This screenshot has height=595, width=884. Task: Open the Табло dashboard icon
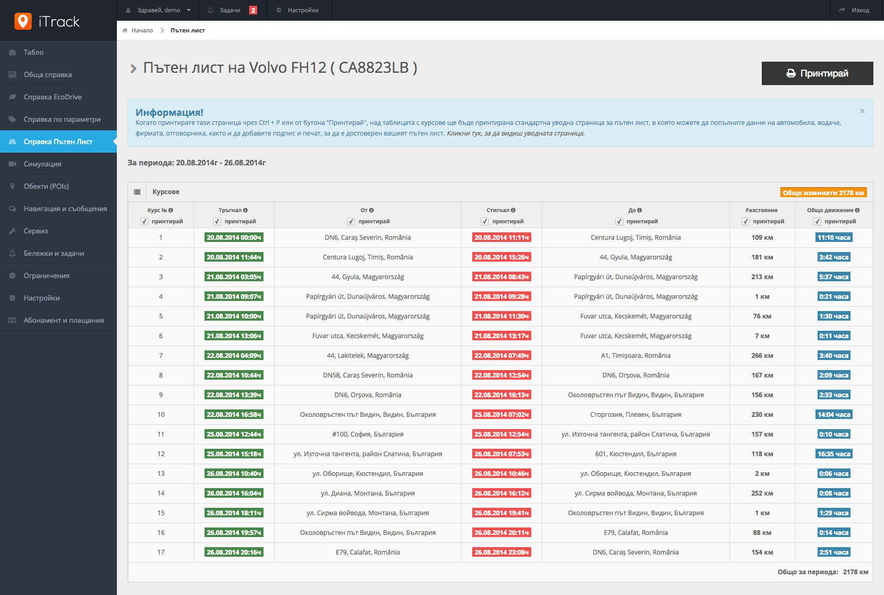coord(12,52)
